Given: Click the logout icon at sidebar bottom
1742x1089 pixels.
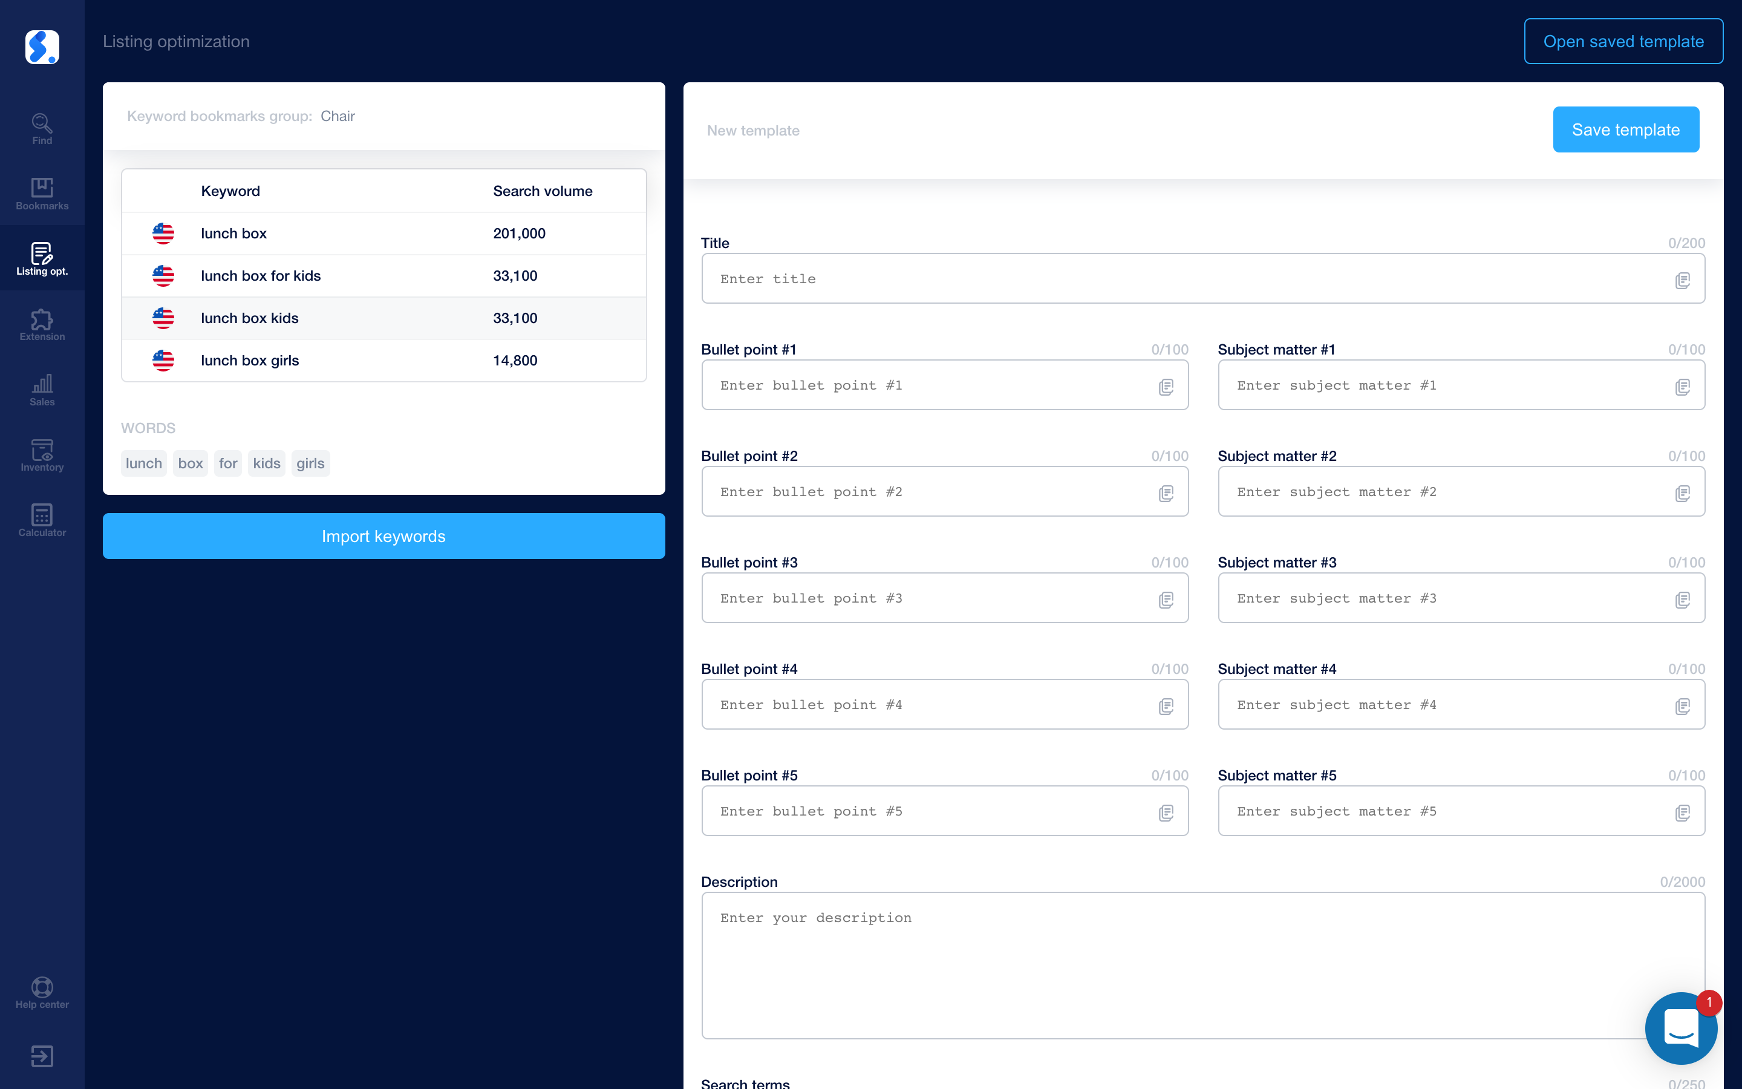Looking at the screenshot, I should point(42,1056).
